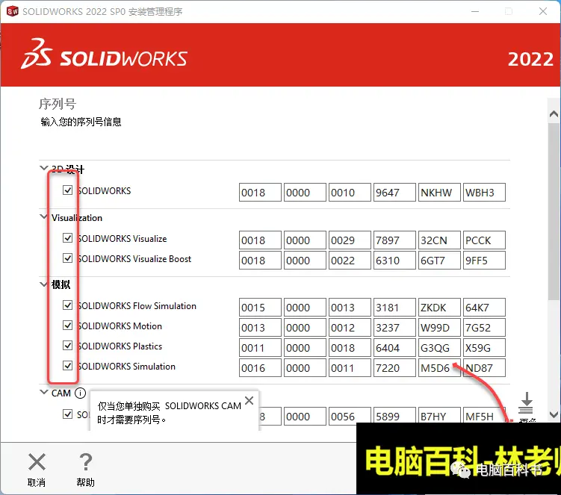The height and width of the screenshot is (495, 561).
Task: Collapse the 模拟 section
Action: coord(43,284)
